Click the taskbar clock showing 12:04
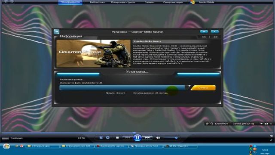The image size is (275, 155). (x=265, y=150)
